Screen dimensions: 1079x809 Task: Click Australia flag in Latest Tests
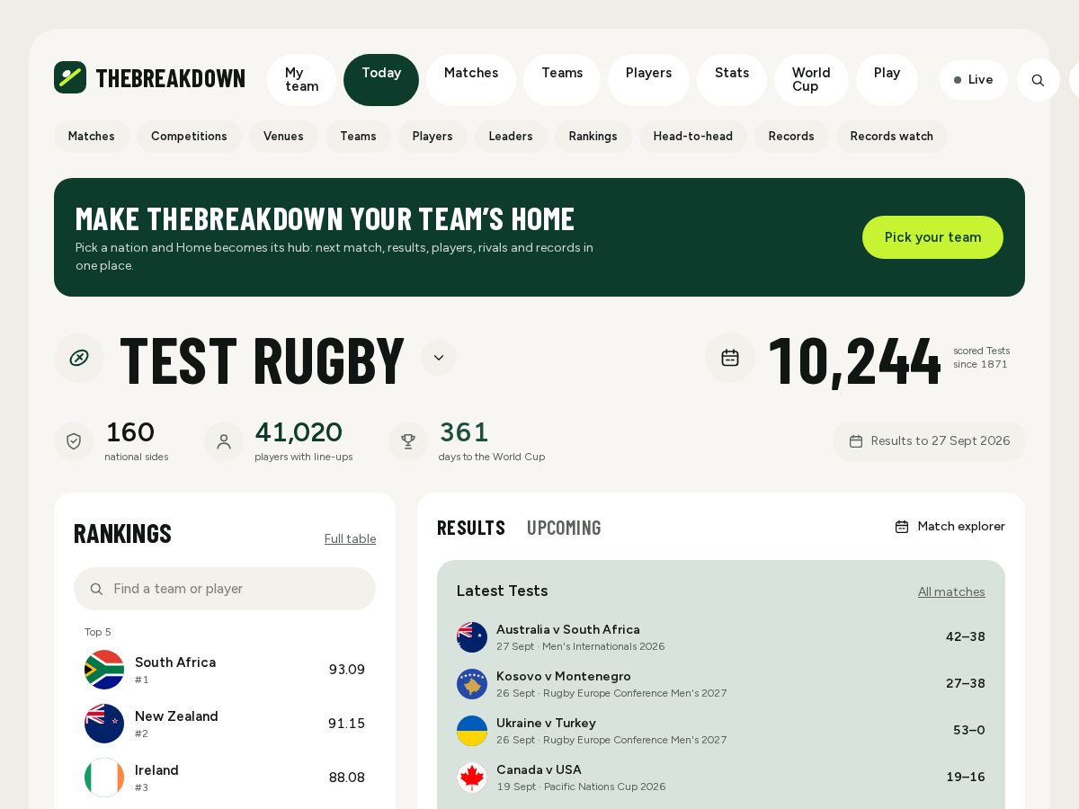point(472,637)
